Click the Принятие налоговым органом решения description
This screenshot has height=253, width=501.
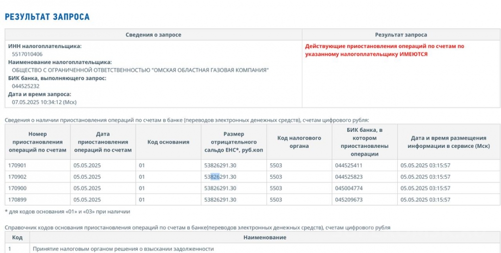pos(123,248)
